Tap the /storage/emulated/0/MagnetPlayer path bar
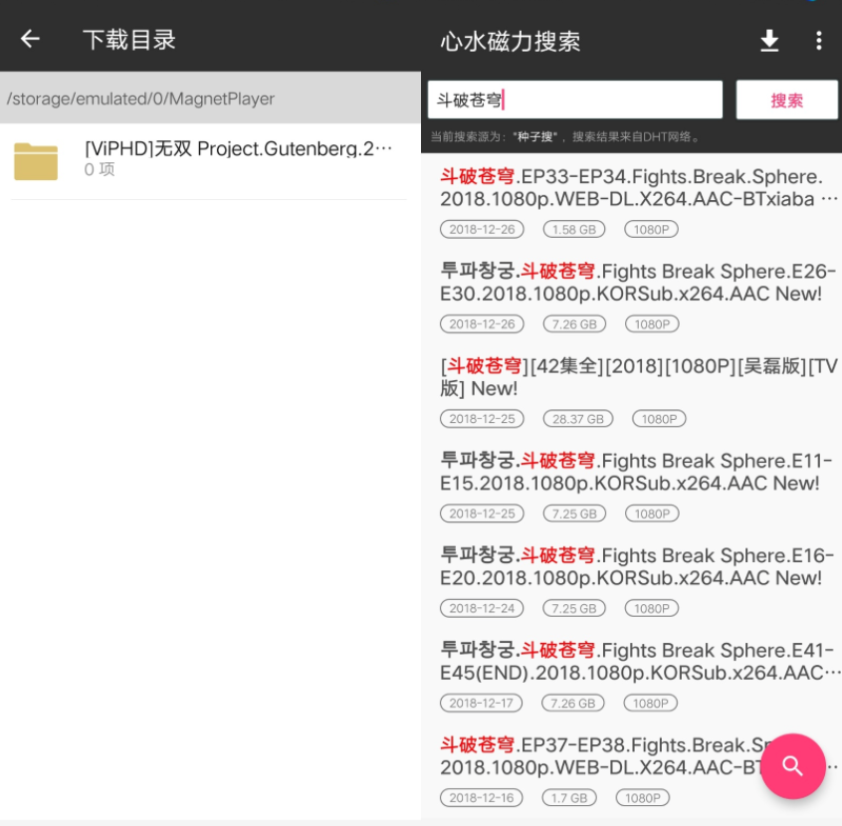 [209, 99]
